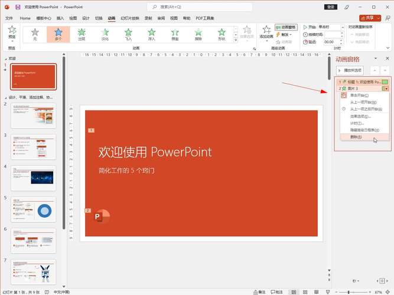Click the Sign in (登录) button
Screen dimensions: 394x295
(331, 7)
